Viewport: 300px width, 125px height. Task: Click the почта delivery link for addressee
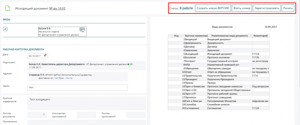click(69, 78)
